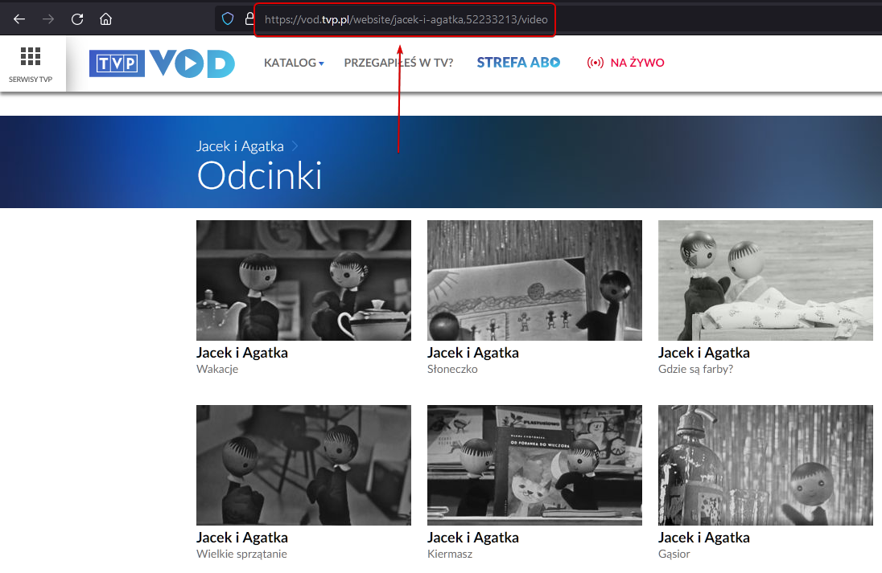Open the Wielkie sprzątanie episode thumbnail
The height and width of the screenshot is (573, 882).
tap(303, 465)
